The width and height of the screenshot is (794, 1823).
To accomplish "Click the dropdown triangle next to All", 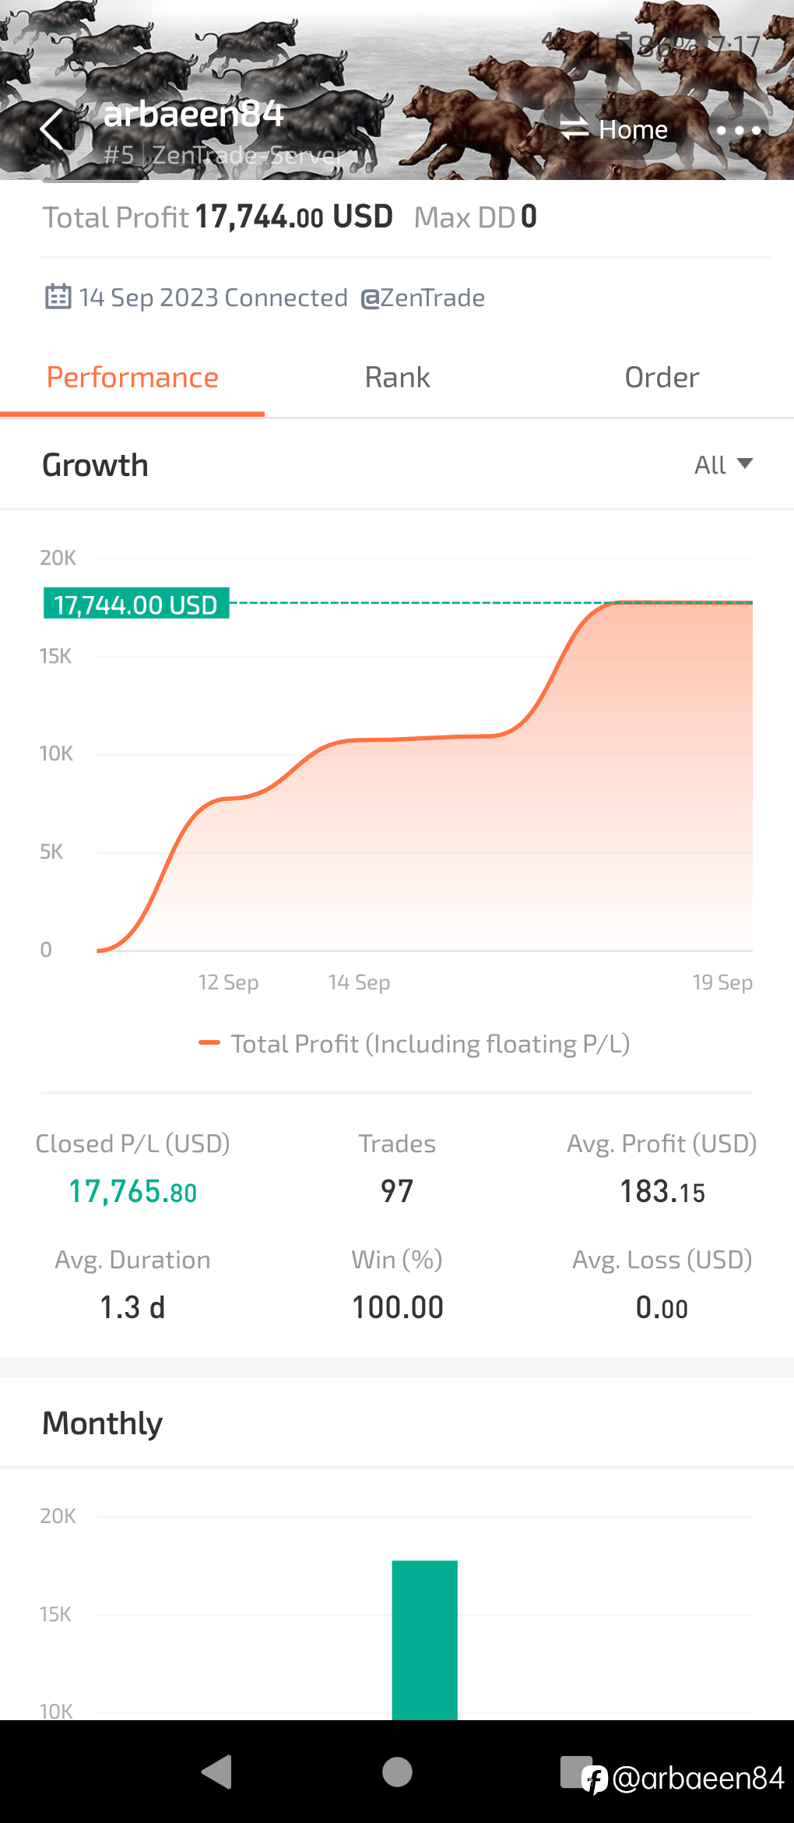I will point(745,464).
